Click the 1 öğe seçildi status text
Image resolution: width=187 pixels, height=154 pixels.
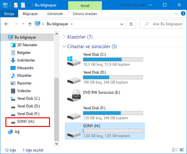click(33, 150)
